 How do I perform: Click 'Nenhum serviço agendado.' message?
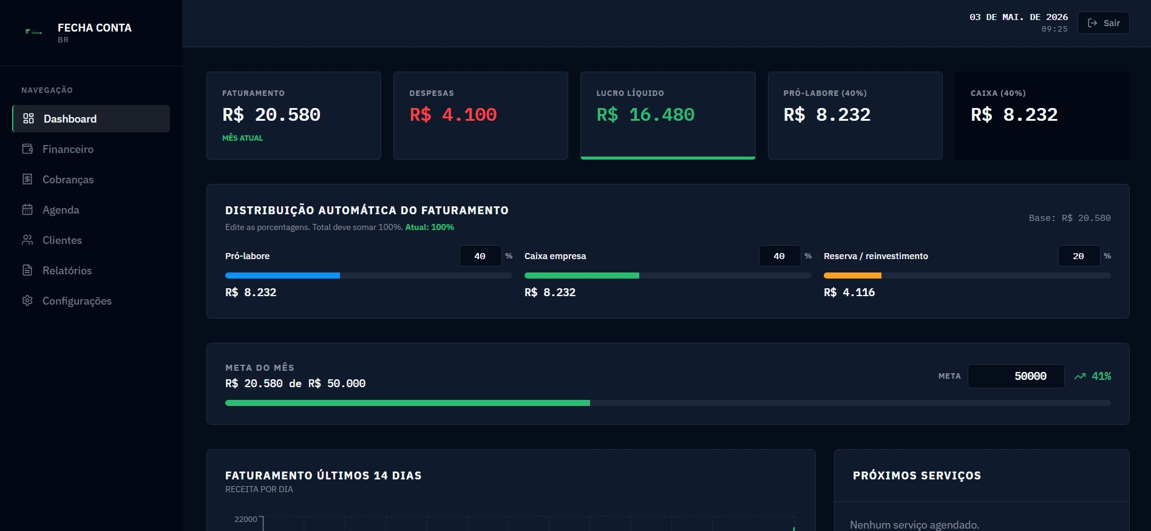click(x=914, y=525)
